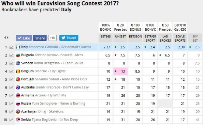Click the Australia flag icon
This screenshot has width=203, height=125.
[18, 87]
